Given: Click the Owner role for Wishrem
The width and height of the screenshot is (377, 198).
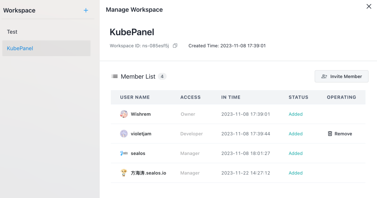Looking at the screenshot, I should click(188, 114).
